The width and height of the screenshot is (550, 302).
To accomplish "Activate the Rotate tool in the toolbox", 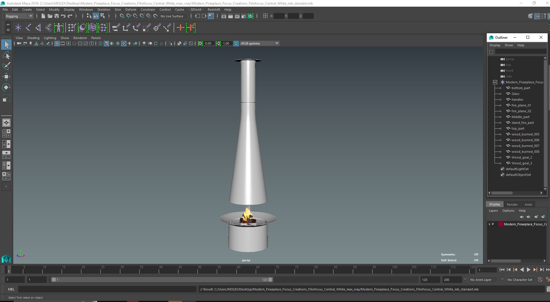I will (6, 87).
